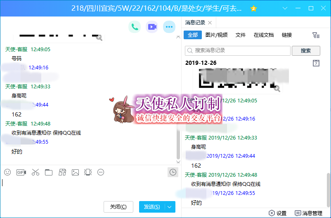This screenshot has width=331, height=218.
Task: Select the scissors screenshot tool
Action: 35,172
